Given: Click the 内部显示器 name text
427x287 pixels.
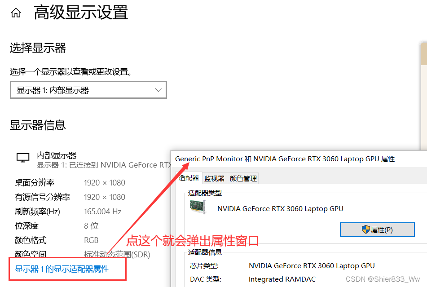Looking at the screenshot, I should coord(57,155).
